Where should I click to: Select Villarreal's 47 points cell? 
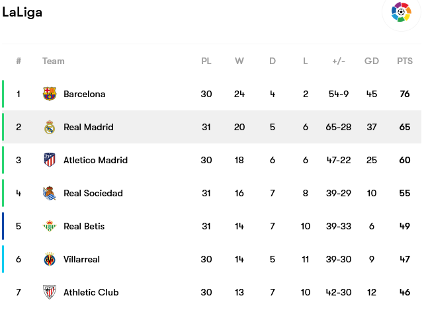click(x=405, y=259)
